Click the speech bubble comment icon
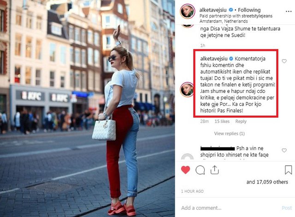 pyautogui.click(x=200, y=170)
